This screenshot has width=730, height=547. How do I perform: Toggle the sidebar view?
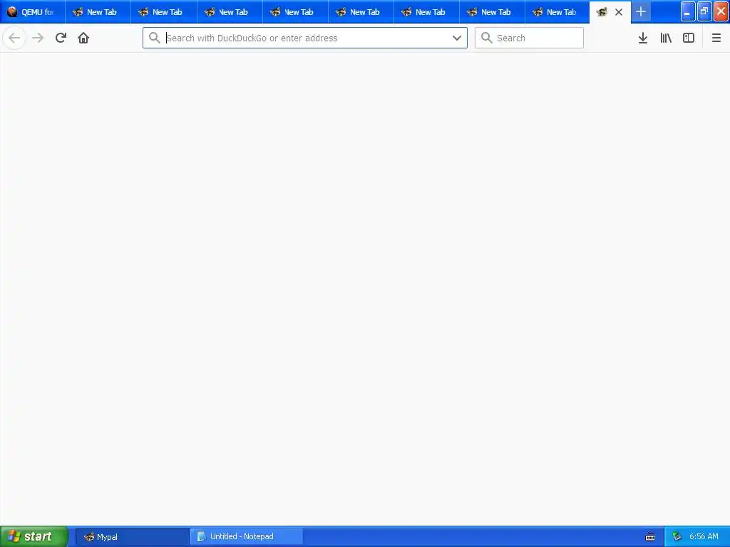689,38
